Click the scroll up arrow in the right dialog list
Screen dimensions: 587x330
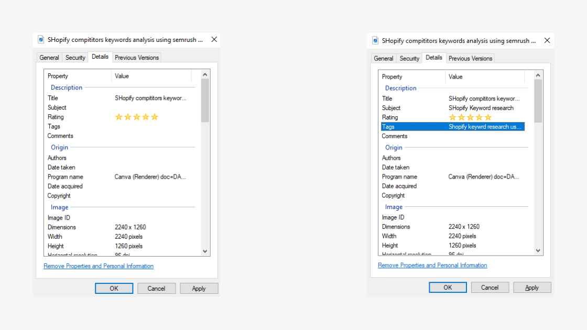click(538, 75)
